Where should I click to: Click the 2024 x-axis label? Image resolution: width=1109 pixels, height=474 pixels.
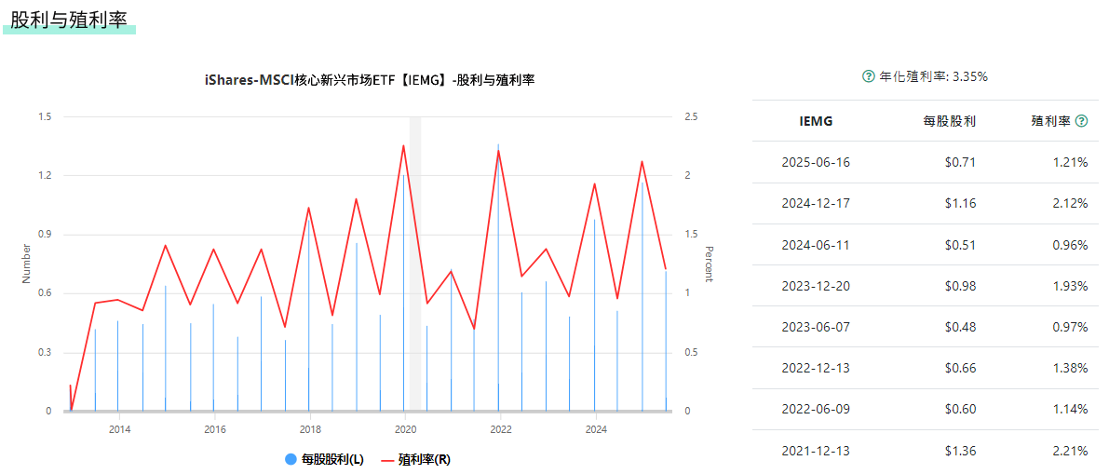[596, 428]
